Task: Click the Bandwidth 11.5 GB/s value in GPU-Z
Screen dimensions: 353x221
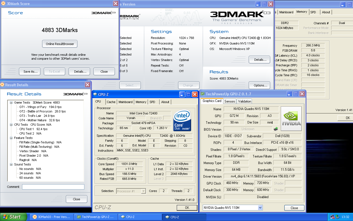Action: [x=288, y=170]
